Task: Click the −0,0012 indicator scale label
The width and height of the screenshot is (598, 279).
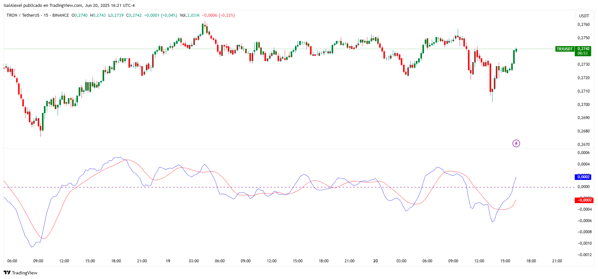Action: point(584,255)
